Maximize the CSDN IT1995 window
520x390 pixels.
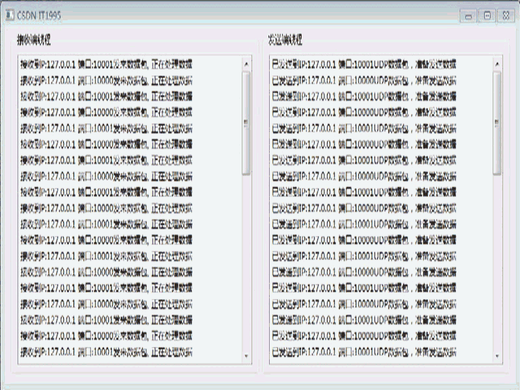(x=487, y=16)
